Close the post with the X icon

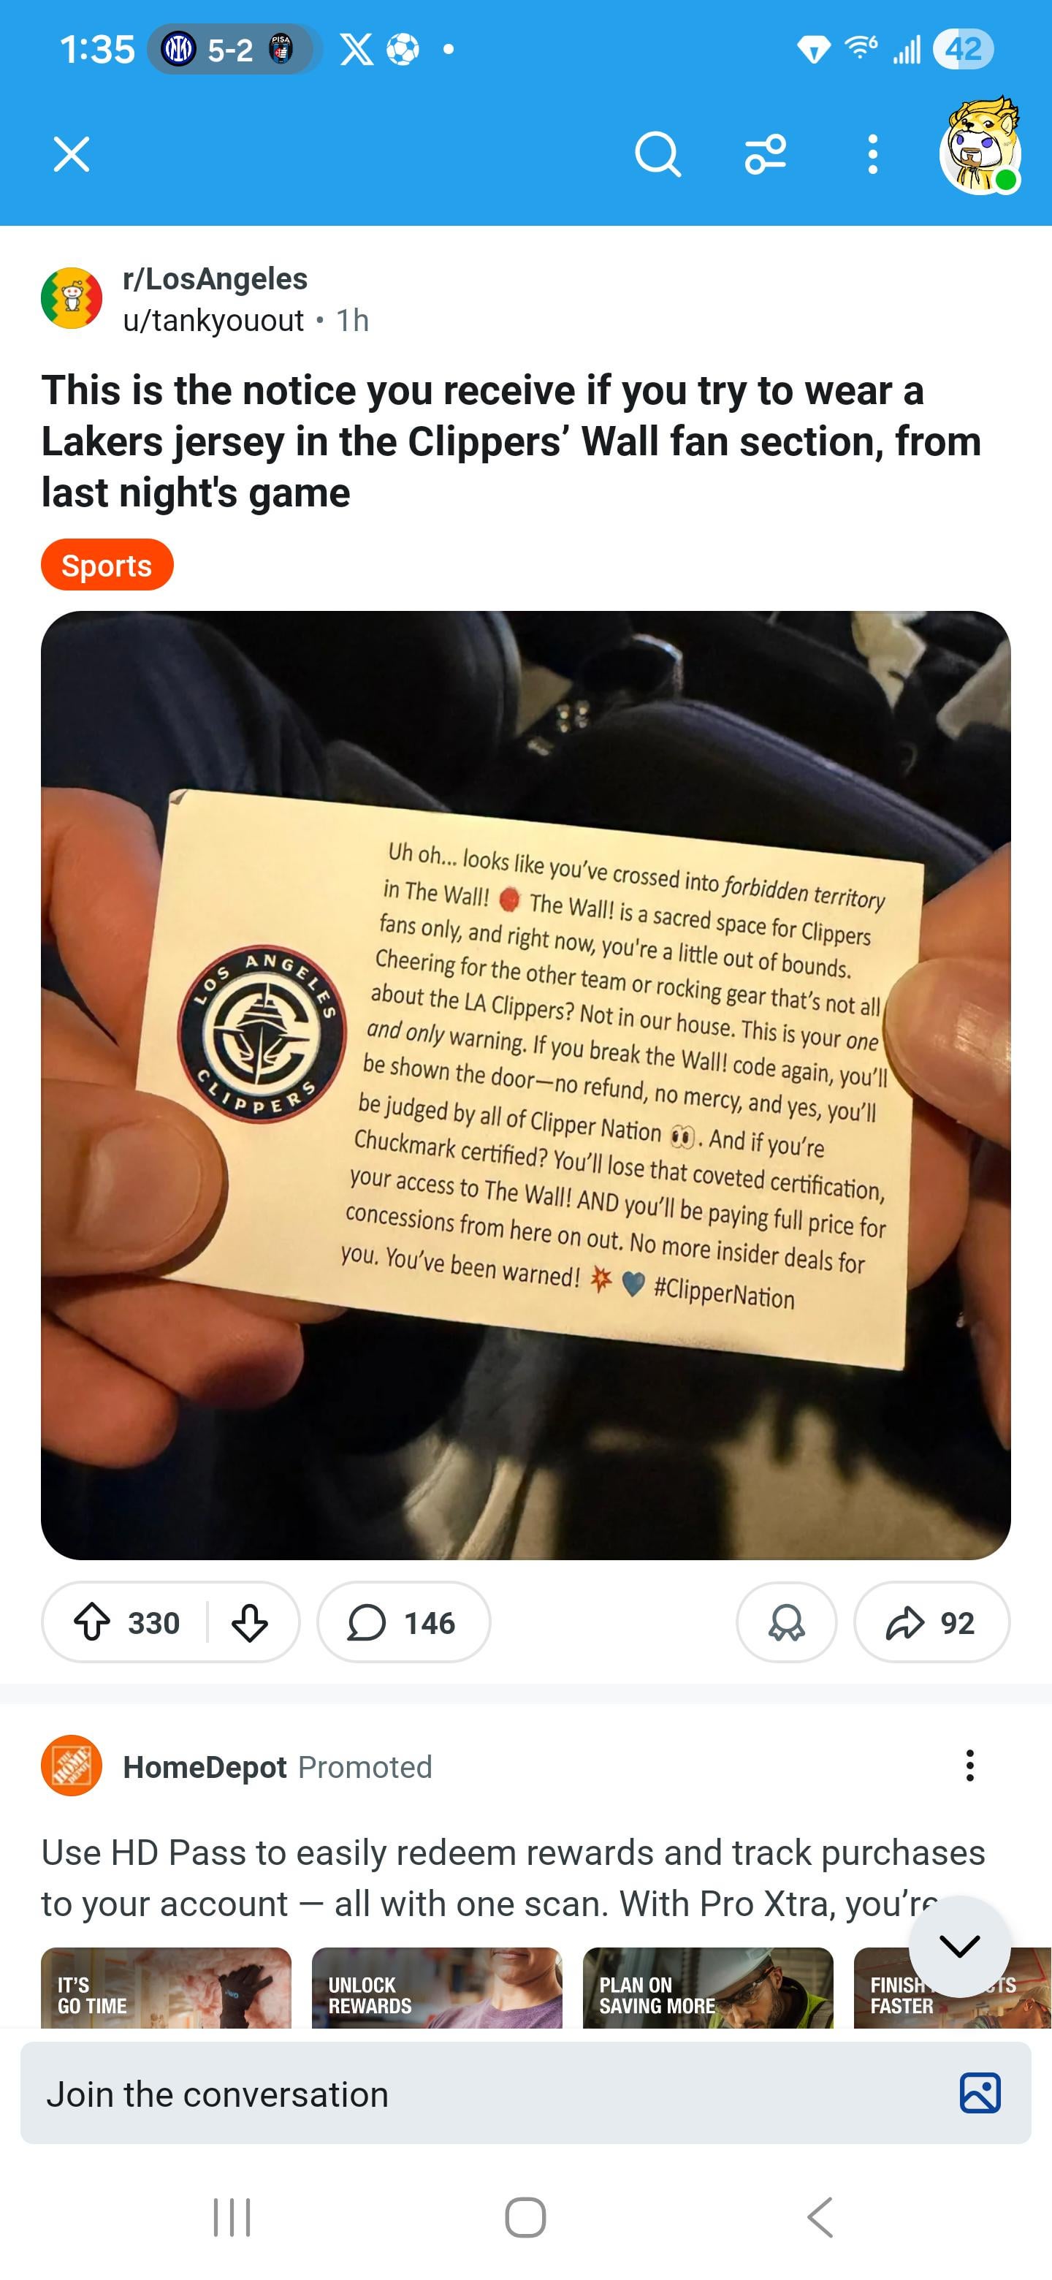pyautogui.click(x=72, y=154)
